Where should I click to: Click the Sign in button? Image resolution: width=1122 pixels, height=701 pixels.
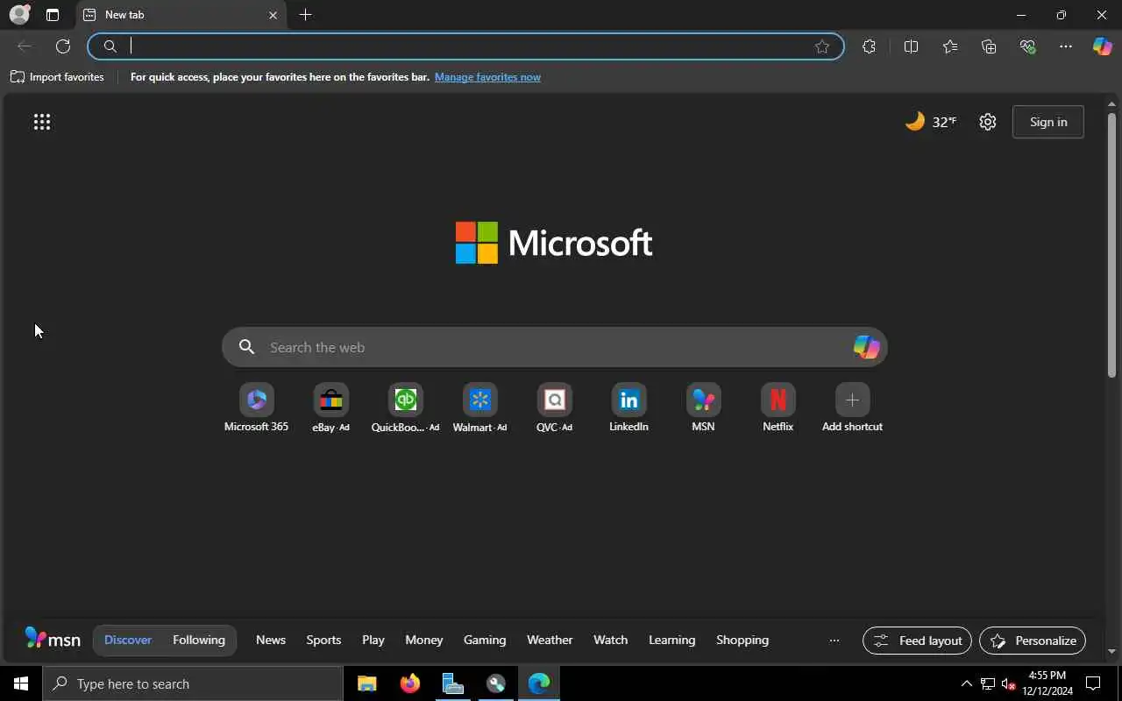[x=1048, y=122]
